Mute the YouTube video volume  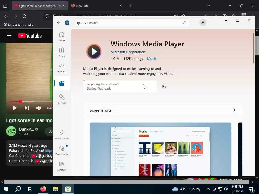(x=39, y=108)
